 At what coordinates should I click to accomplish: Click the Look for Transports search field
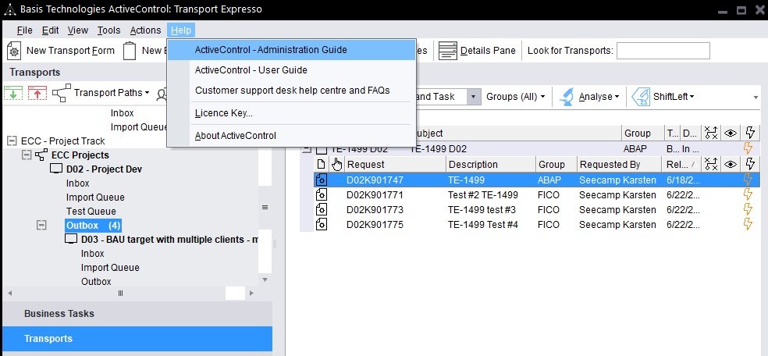[x=663, y=51]
